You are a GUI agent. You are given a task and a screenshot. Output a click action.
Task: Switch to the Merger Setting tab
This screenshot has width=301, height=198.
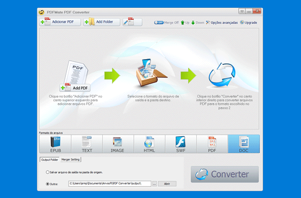70,160
